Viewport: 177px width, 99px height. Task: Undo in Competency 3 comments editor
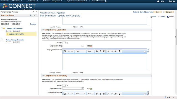click(x=69, y=94)
